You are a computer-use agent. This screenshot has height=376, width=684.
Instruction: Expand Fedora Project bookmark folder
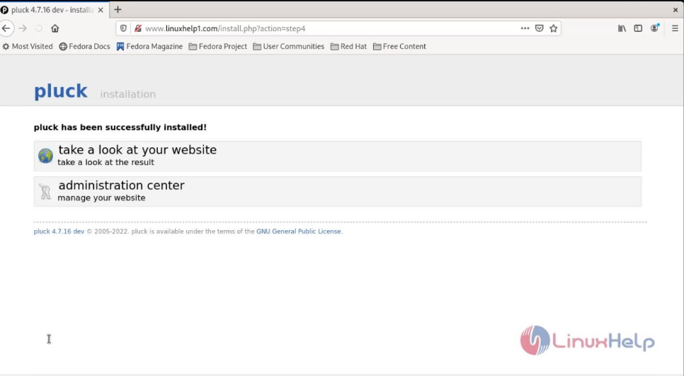(217, 46)
